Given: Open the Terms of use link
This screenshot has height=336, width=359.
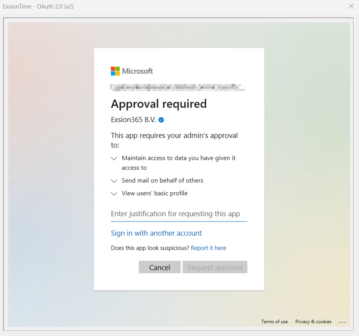Looking at the screenshot, I should tap(275, 322).
